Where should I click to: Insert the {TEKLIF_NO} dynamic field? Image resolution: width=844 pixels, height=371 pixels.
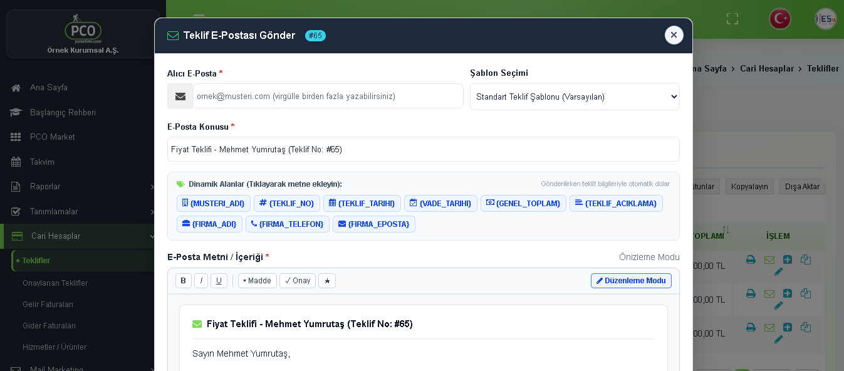click(x=287, y=204)
